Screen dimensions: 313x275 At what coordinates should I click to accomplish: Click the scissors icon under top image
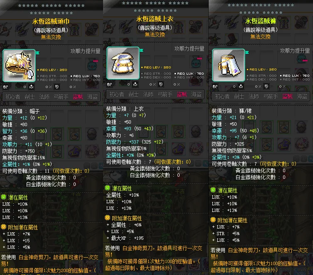109,85
